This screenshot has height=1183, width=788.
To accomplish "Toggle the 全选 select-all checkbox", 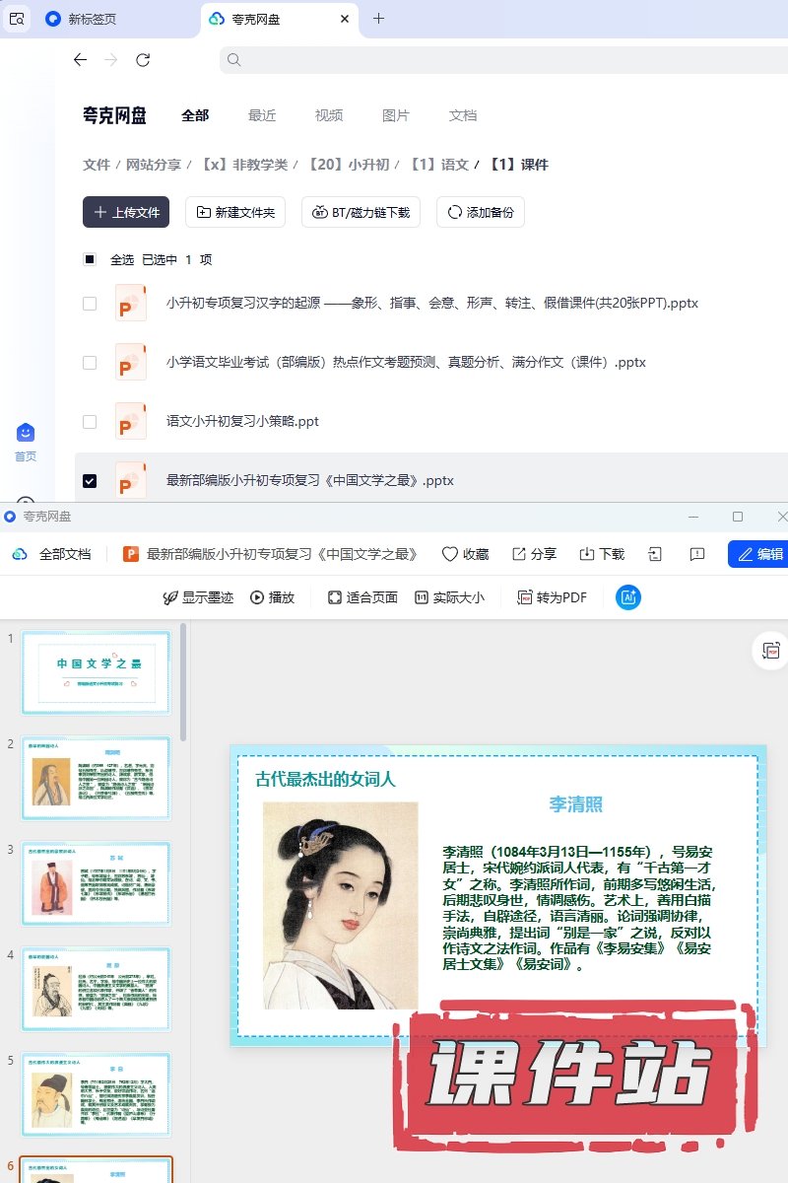I will (x=90, y=260).
